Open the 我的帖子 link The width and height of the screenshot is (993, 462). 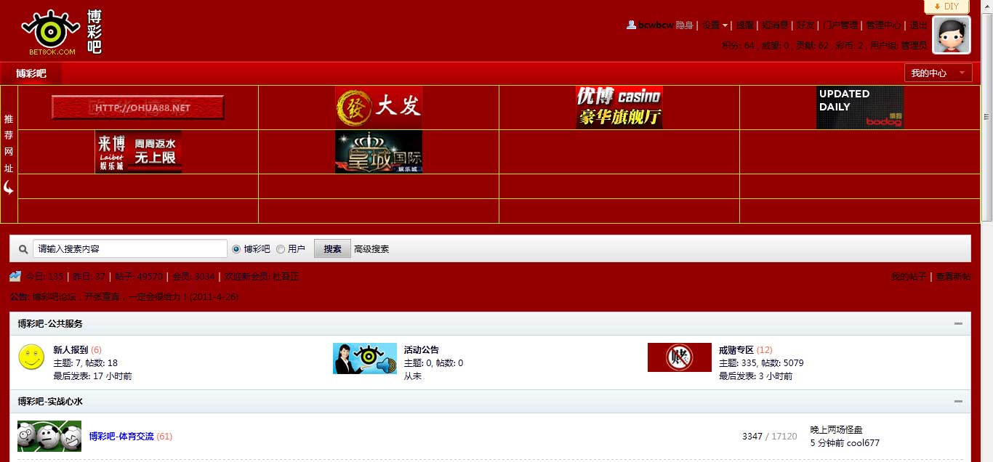pyautogui.click(x=909, y=277)
